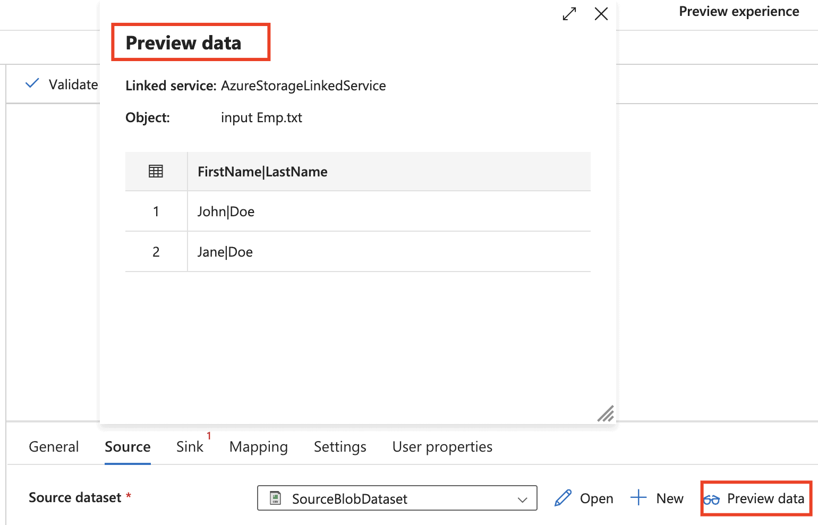Open the Settings tab
This screenshot has height=525, width=818.
(340, 447)
